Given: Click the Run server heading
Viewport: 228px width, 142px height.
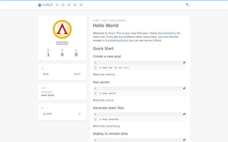Looking at the screenshot, I should (x=101, y=82).
